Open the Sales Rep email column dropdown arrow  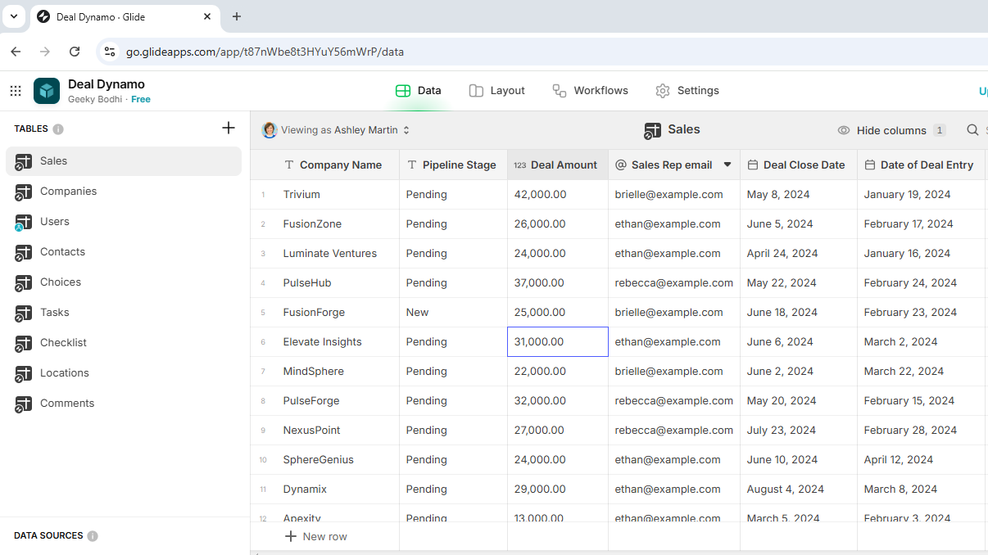727,165
